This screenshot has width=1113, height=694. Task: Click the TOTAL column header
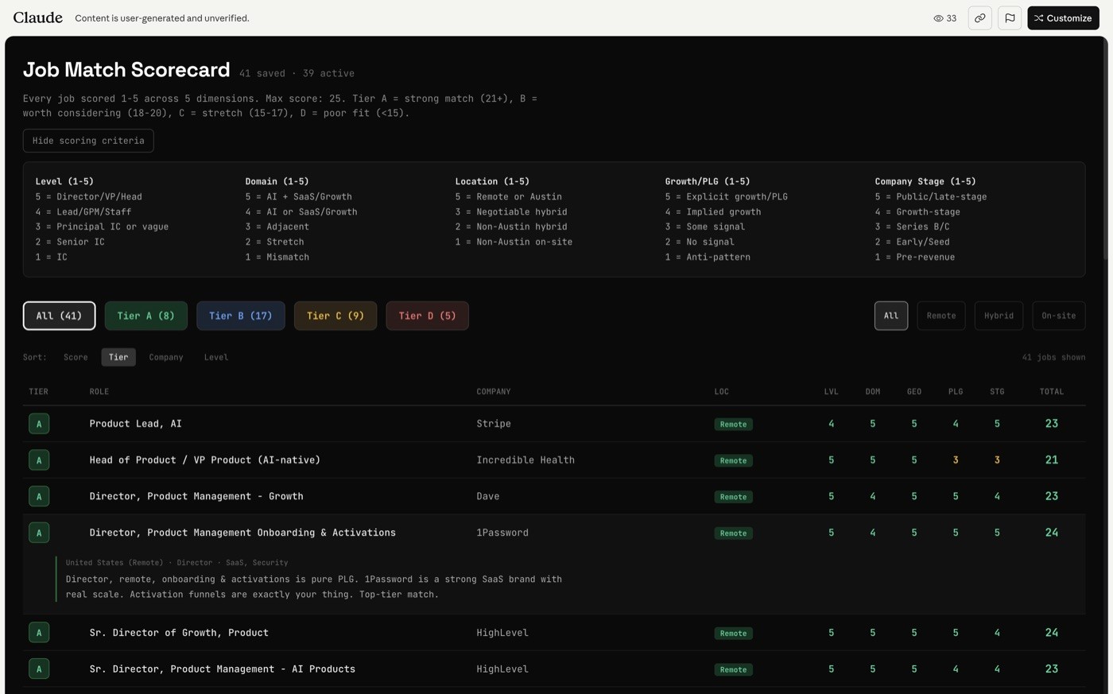point(1051,392)
